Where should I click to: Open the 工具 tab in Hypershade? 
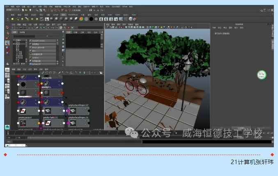pos(82,32)
